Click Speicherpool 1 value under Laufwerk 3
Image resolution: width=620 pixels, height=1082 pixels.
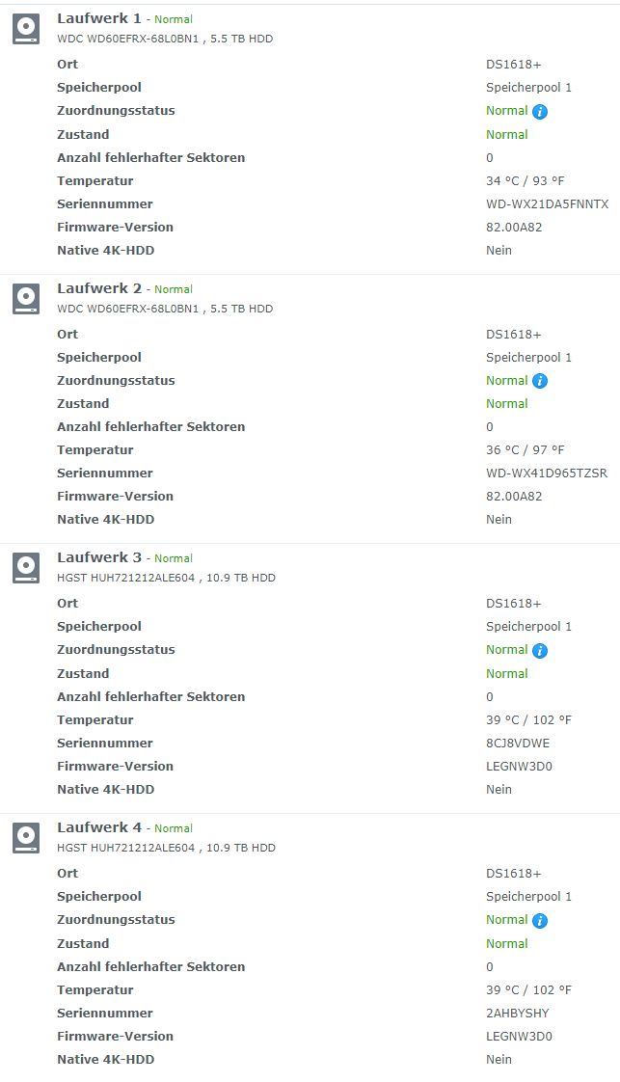coord(528,627)
